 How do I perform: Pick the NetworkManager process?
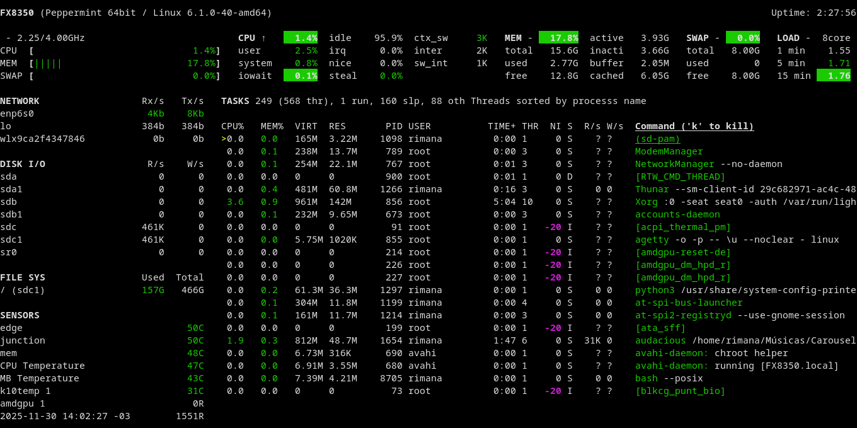665,164
